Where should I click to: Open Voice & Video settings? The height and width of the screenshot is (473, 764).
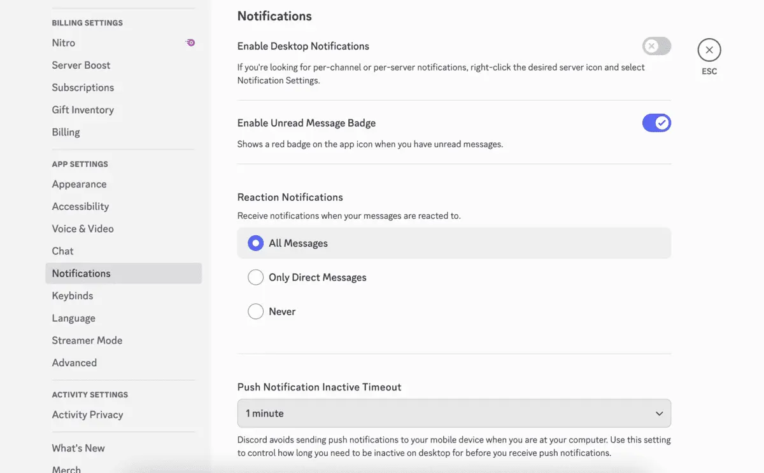pyautogui.click(x=83, y=228)
